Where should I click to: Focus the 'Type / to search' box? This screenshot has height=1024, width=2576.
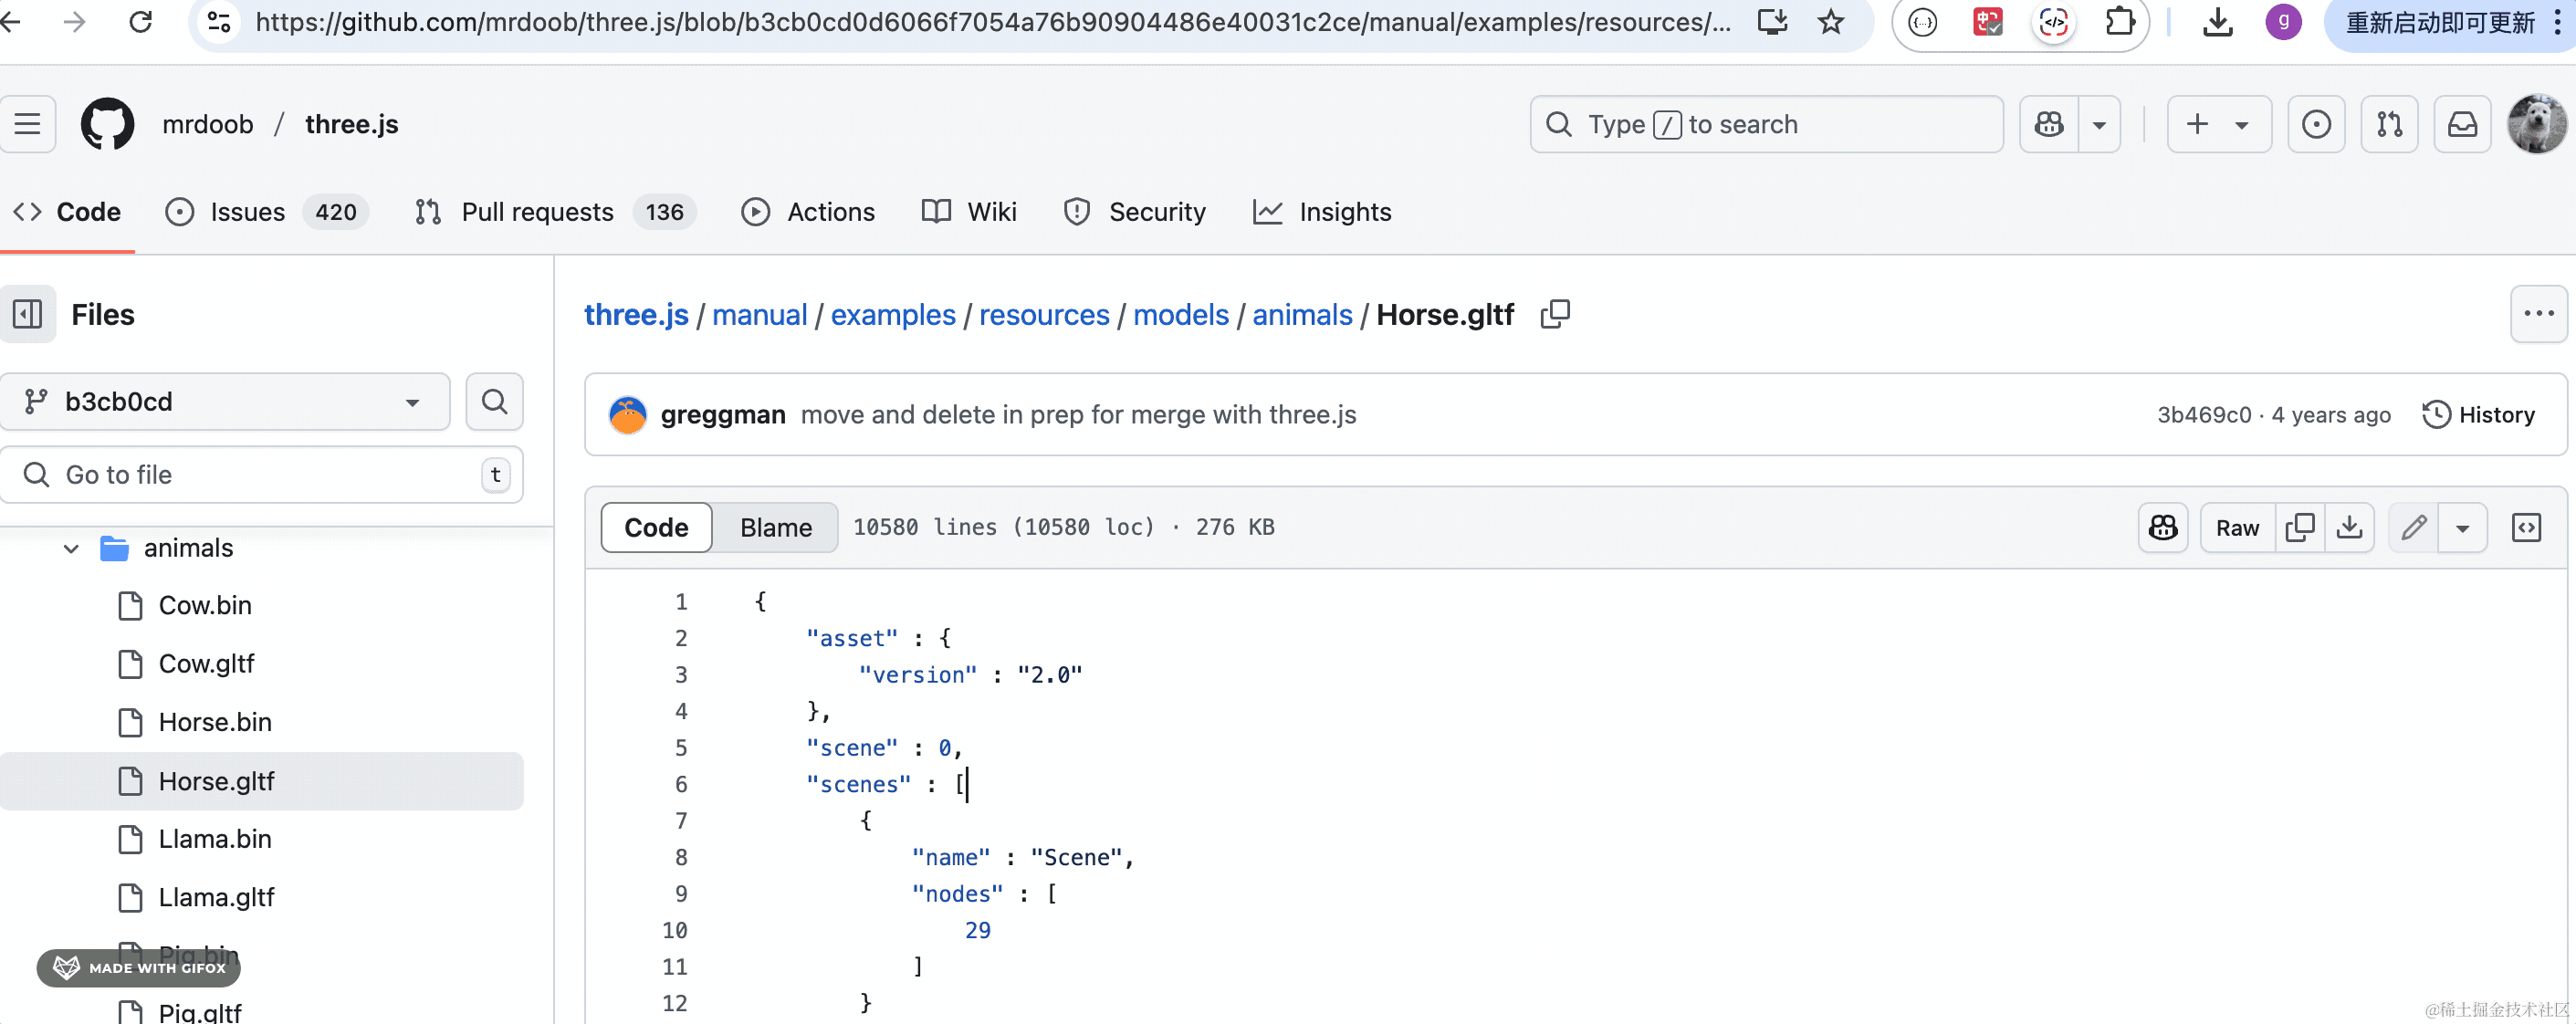pos(1766,124)
